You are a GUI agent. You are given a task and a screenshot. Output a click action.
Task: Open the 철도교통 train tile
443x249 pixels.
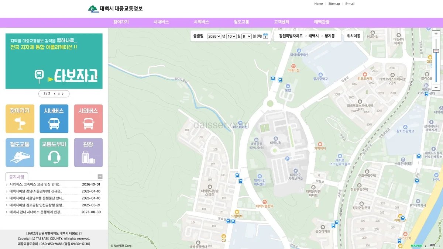tap(20, 152)
